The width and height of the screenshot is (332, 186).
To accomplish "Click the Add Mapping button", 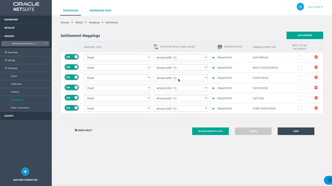I will tap(305, 35).
